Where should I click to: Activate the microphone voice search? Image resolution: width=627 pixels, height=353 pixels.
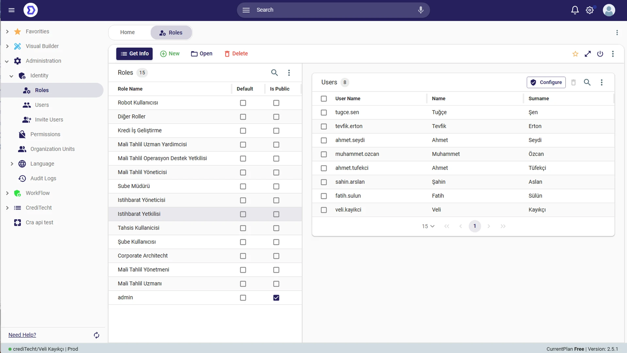[x=421, y=10]
